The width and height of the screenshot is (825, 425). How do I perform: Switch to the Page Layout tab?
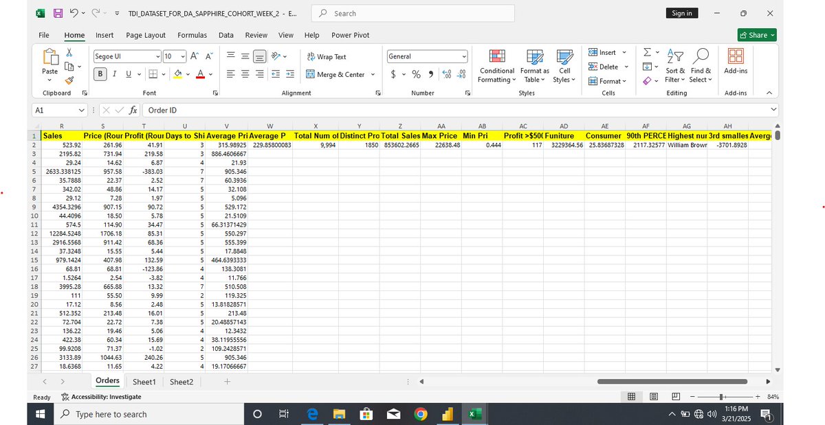146,35
